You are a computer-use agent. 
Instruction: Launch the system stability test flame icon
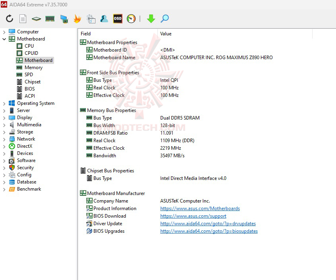[x=77, y=19]
